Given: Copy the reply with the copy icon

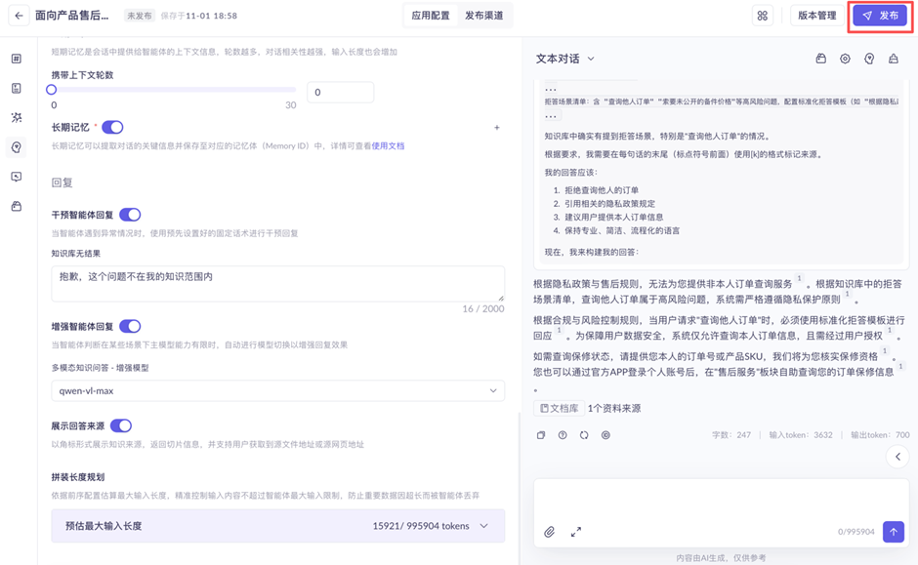Looking at the screenshot, I should (541, 435).
